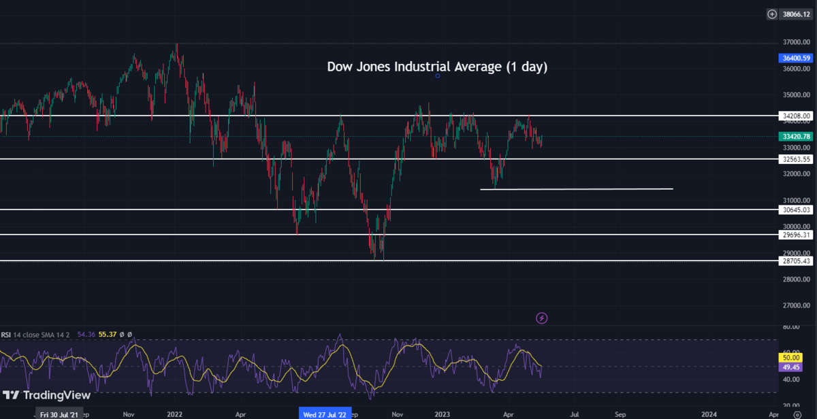Viewport: 817px width, 419px height.
Task: Select the 30645.03 horizontal line label
Action: (796, 210)
